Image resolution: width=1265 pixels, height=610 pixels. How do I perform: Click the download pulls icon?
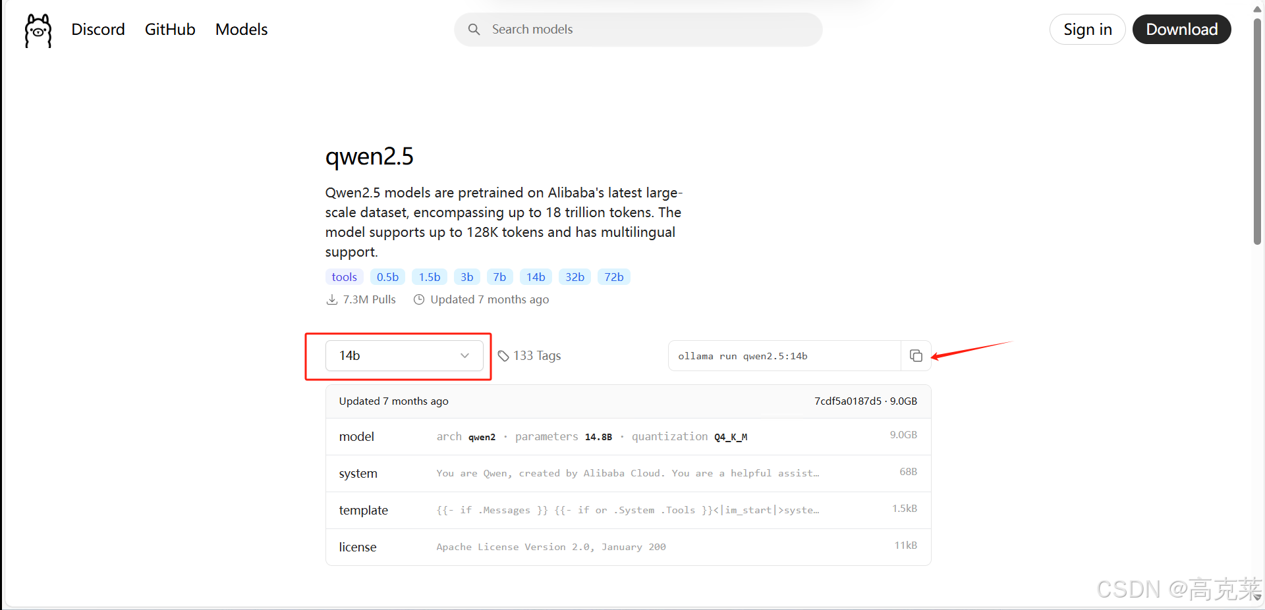332,299
